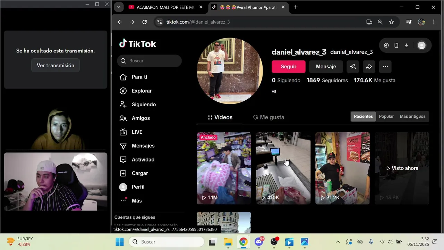Open the Amigos section
The image size is (444, 250).
tap(135, 118)
